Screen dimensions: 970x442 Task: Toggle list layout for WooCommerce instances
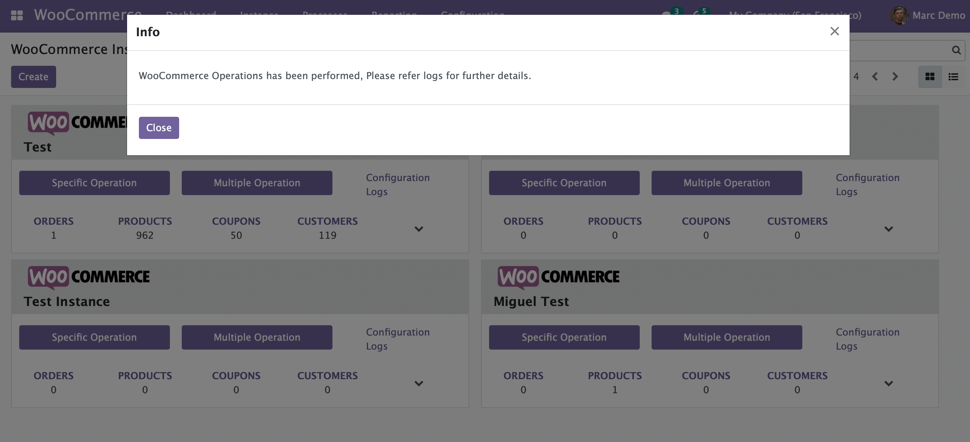pyautogui.click(x=953, y=76)
